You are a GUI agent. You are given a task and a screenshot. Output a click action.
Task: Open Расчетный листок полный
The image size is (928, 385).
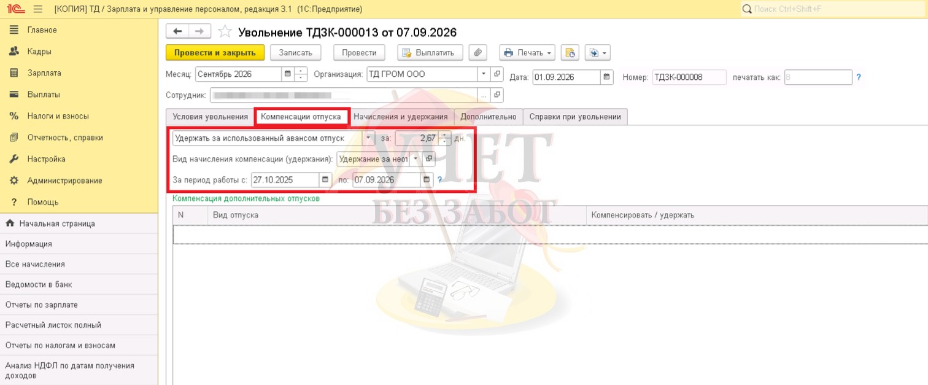coord(53,325)
